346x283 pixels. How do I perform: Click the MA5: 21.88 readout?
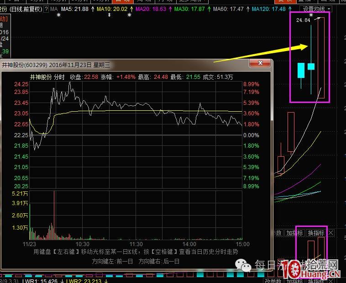[75, 9]
